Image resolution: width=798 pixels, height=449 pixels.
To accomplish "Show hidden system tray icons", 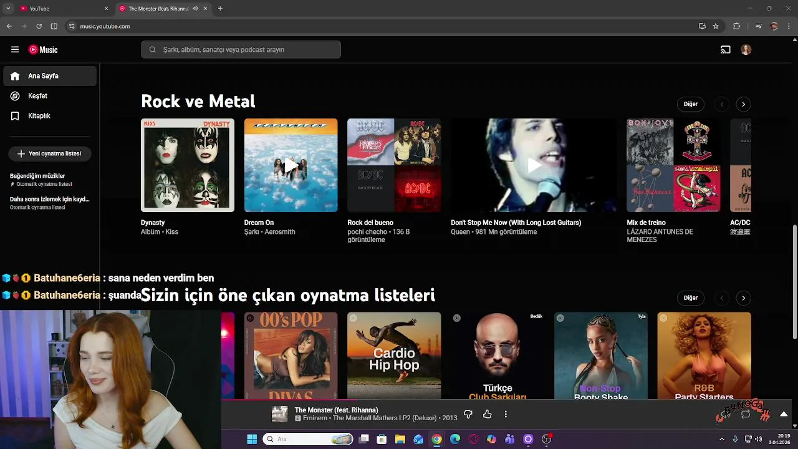I will [x=722, y=439].
